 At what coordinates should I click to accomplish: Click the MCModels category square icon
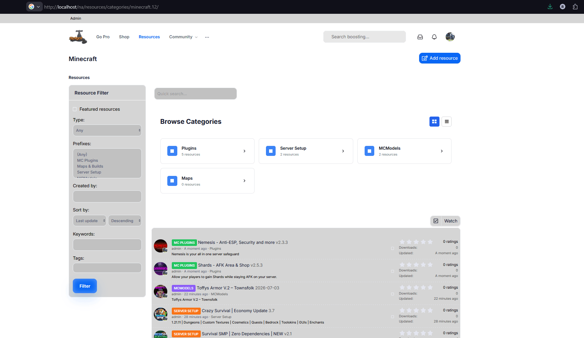click(x=369, y=151)
